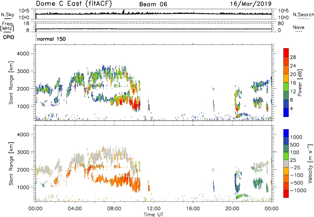Click the 'Slant Range [km]' label of the velocity panel
The image size is (314, 217).
pyautogui.click(x=11, y=164)
